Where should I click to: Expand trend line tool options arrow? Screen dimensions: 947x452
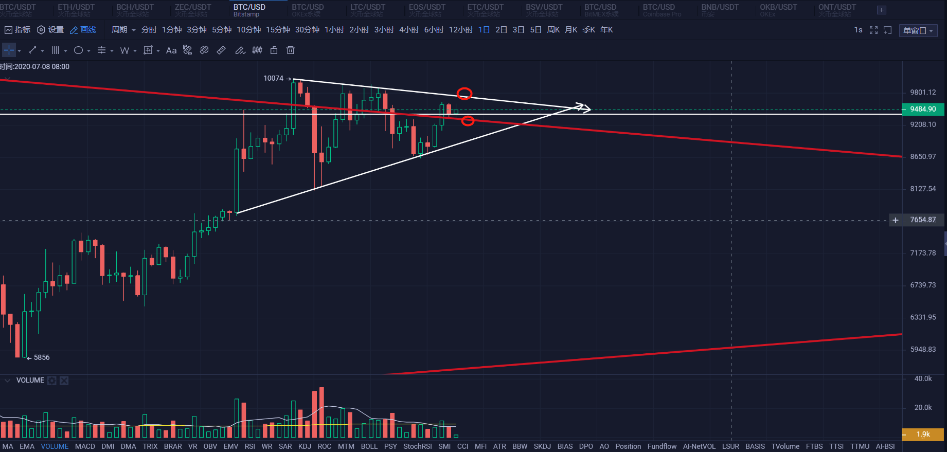point(42,51)
